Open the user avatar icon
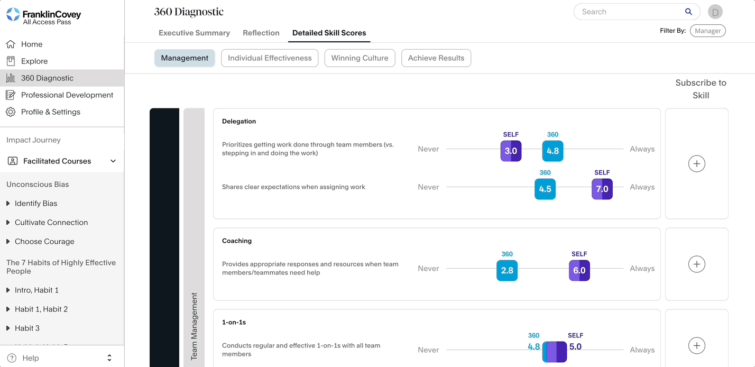 tap(715, 12)
